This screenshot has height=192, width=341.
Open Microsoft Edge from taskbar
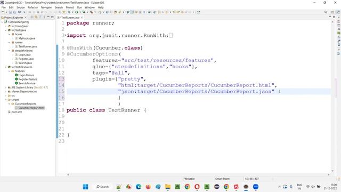click(139, 187)
